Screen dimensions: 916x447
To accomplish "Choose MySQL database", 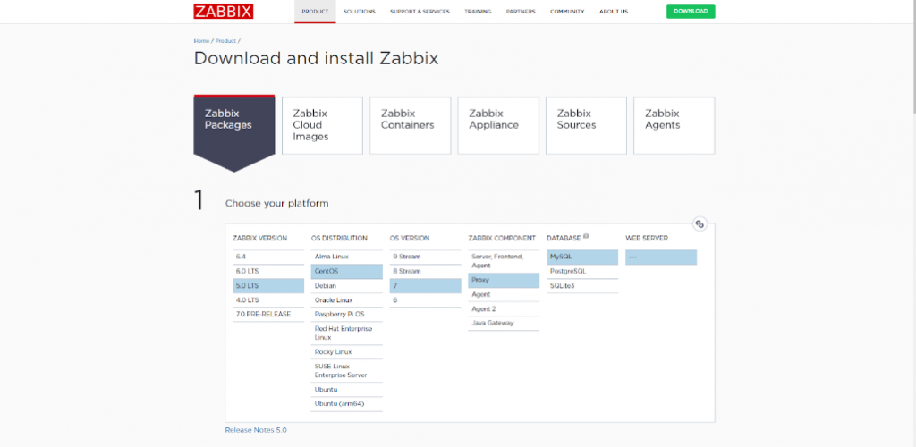I will pos(582,257).
